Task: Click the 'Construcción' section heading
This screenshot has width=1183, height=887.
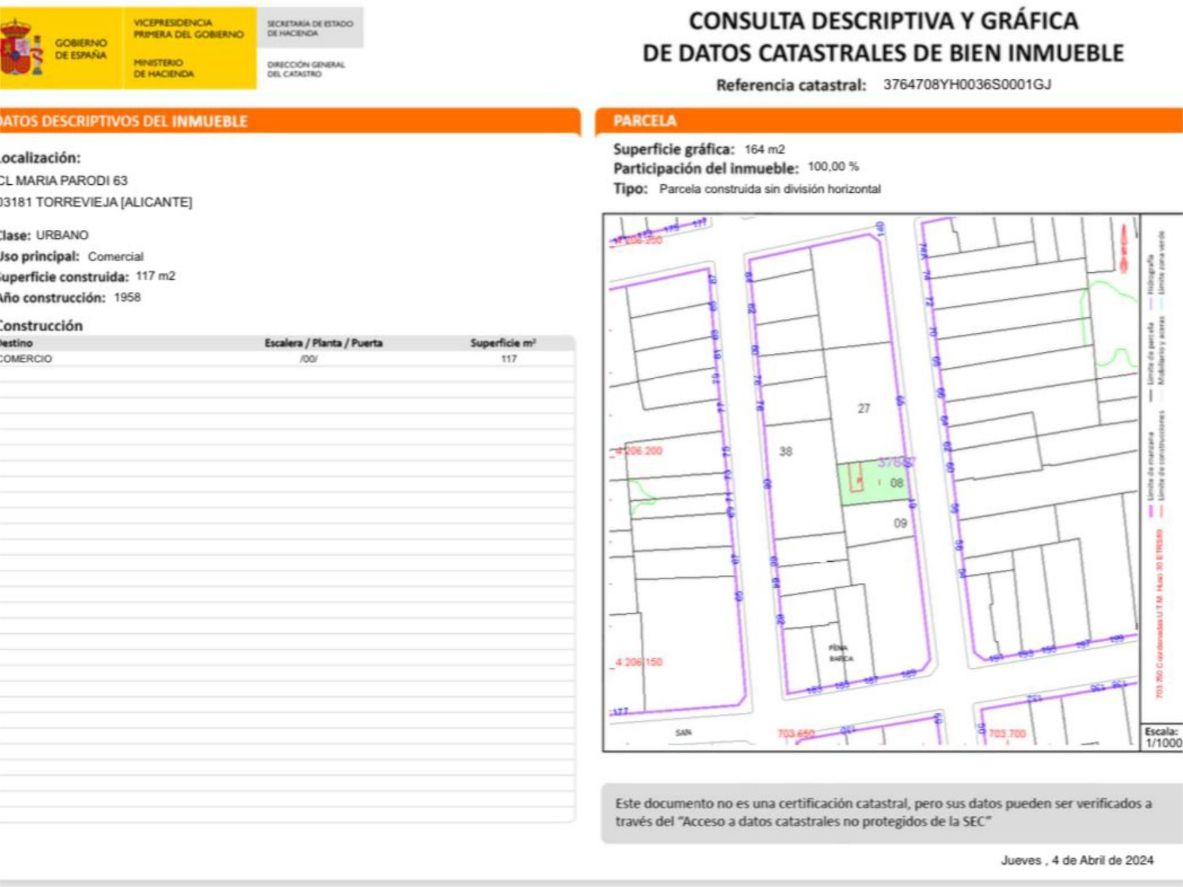Action: click(x=41, y=325)
